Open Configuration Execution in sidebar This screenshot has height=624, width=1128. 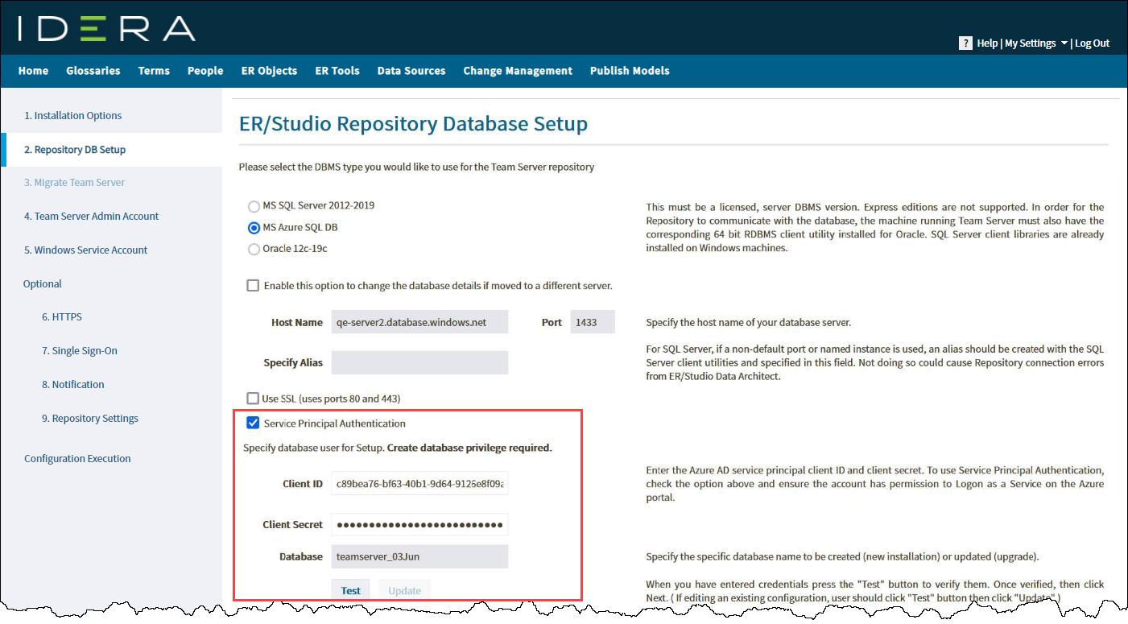point(77,459)
